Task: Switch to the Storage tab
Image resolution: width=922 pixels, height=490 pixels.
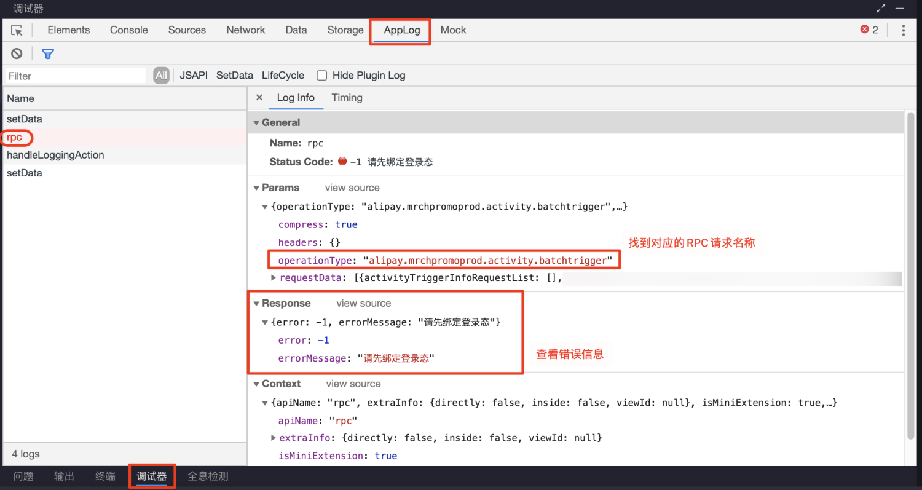Action: tap(345, 30)
